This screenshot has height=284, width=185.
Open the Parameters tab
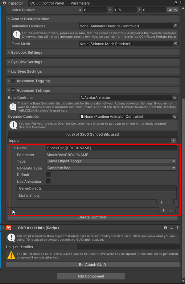80,3
